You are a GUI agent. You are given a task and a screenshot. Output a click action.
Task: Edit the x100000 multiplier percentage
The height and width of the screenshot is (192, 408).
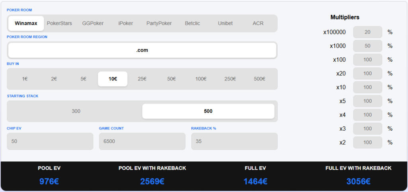367,32
